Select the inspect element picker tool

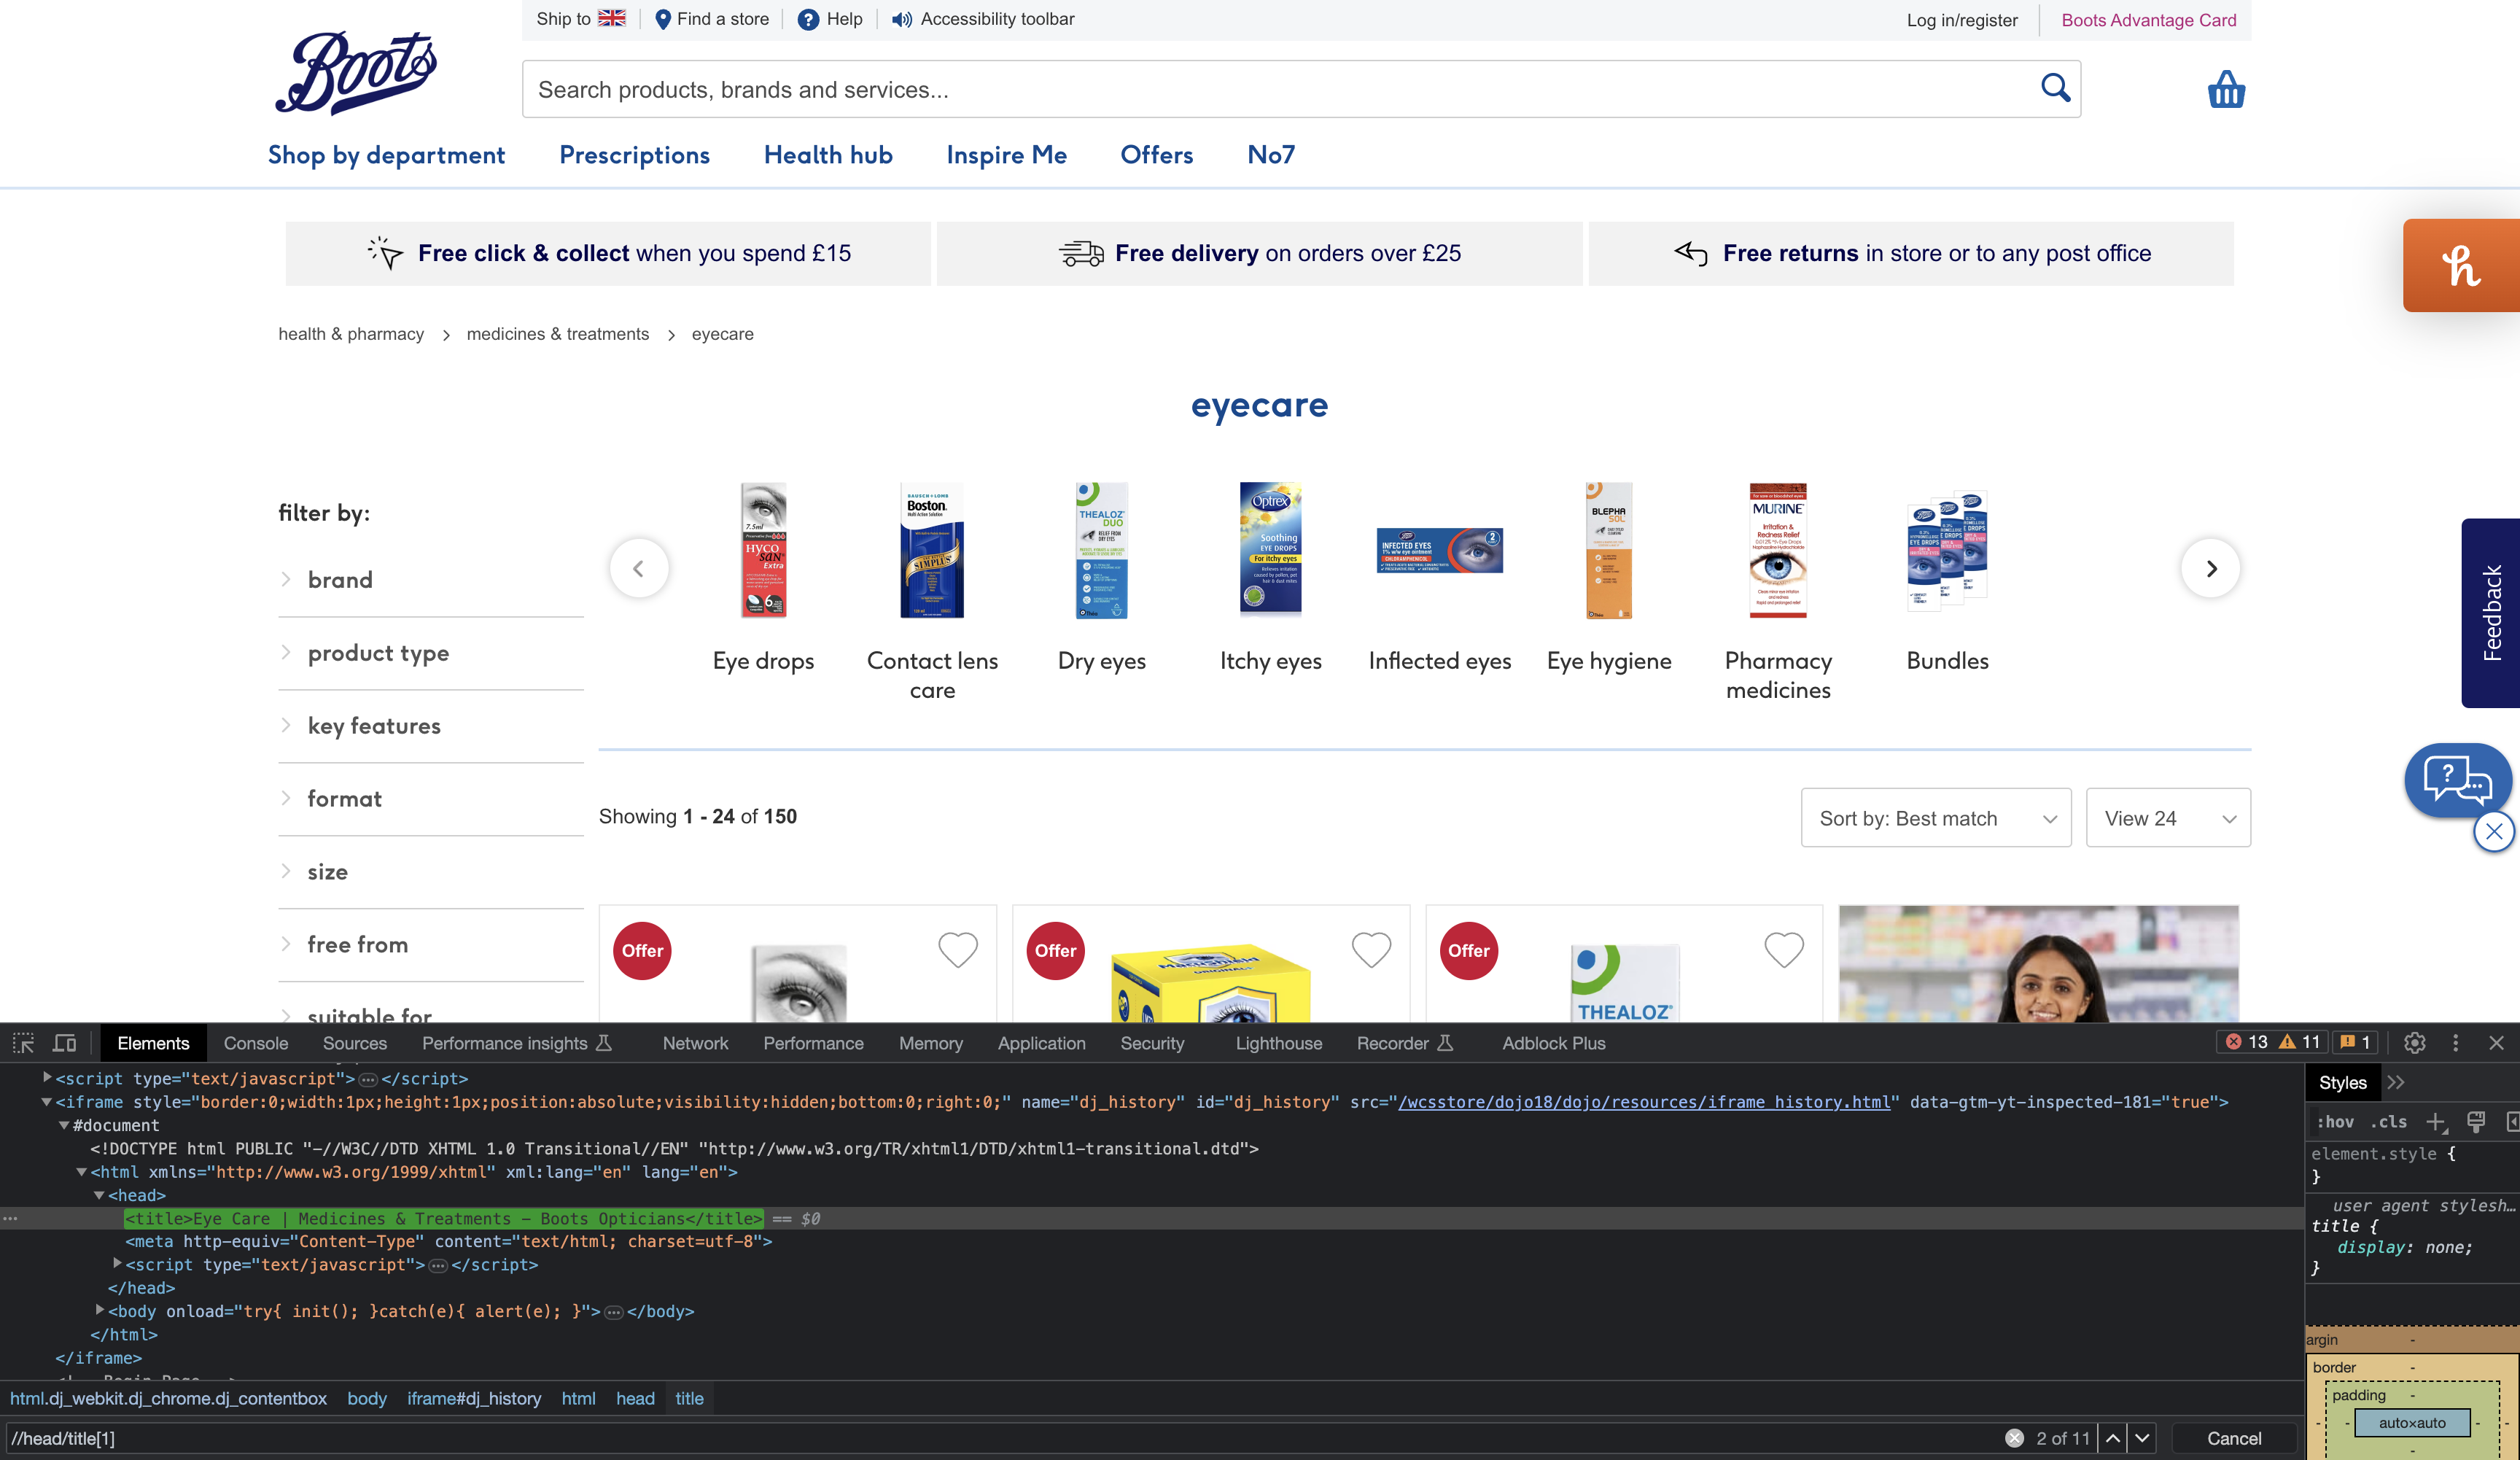click(22, 1043)
